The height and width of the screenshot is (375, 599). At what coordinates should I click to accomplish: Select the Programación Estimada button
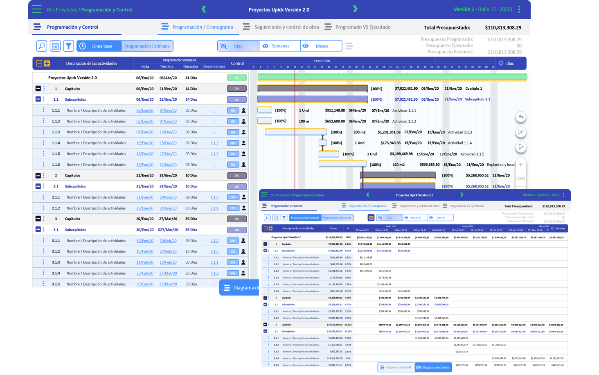pyautogui.click(x=147, y=46)
